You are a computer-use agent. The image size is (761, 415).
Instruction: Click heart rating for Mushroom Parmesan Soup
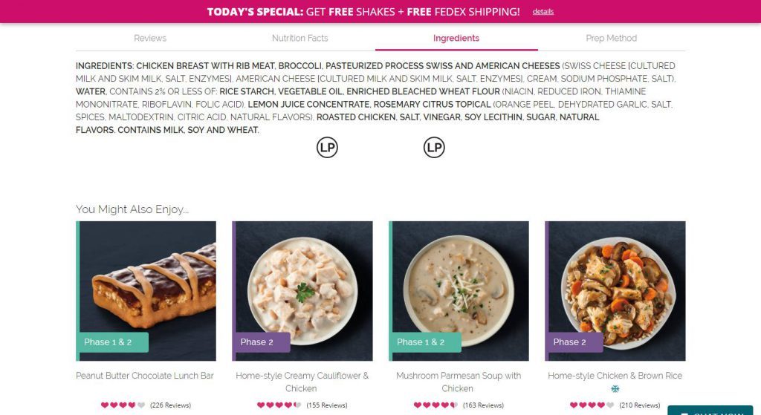435,405
